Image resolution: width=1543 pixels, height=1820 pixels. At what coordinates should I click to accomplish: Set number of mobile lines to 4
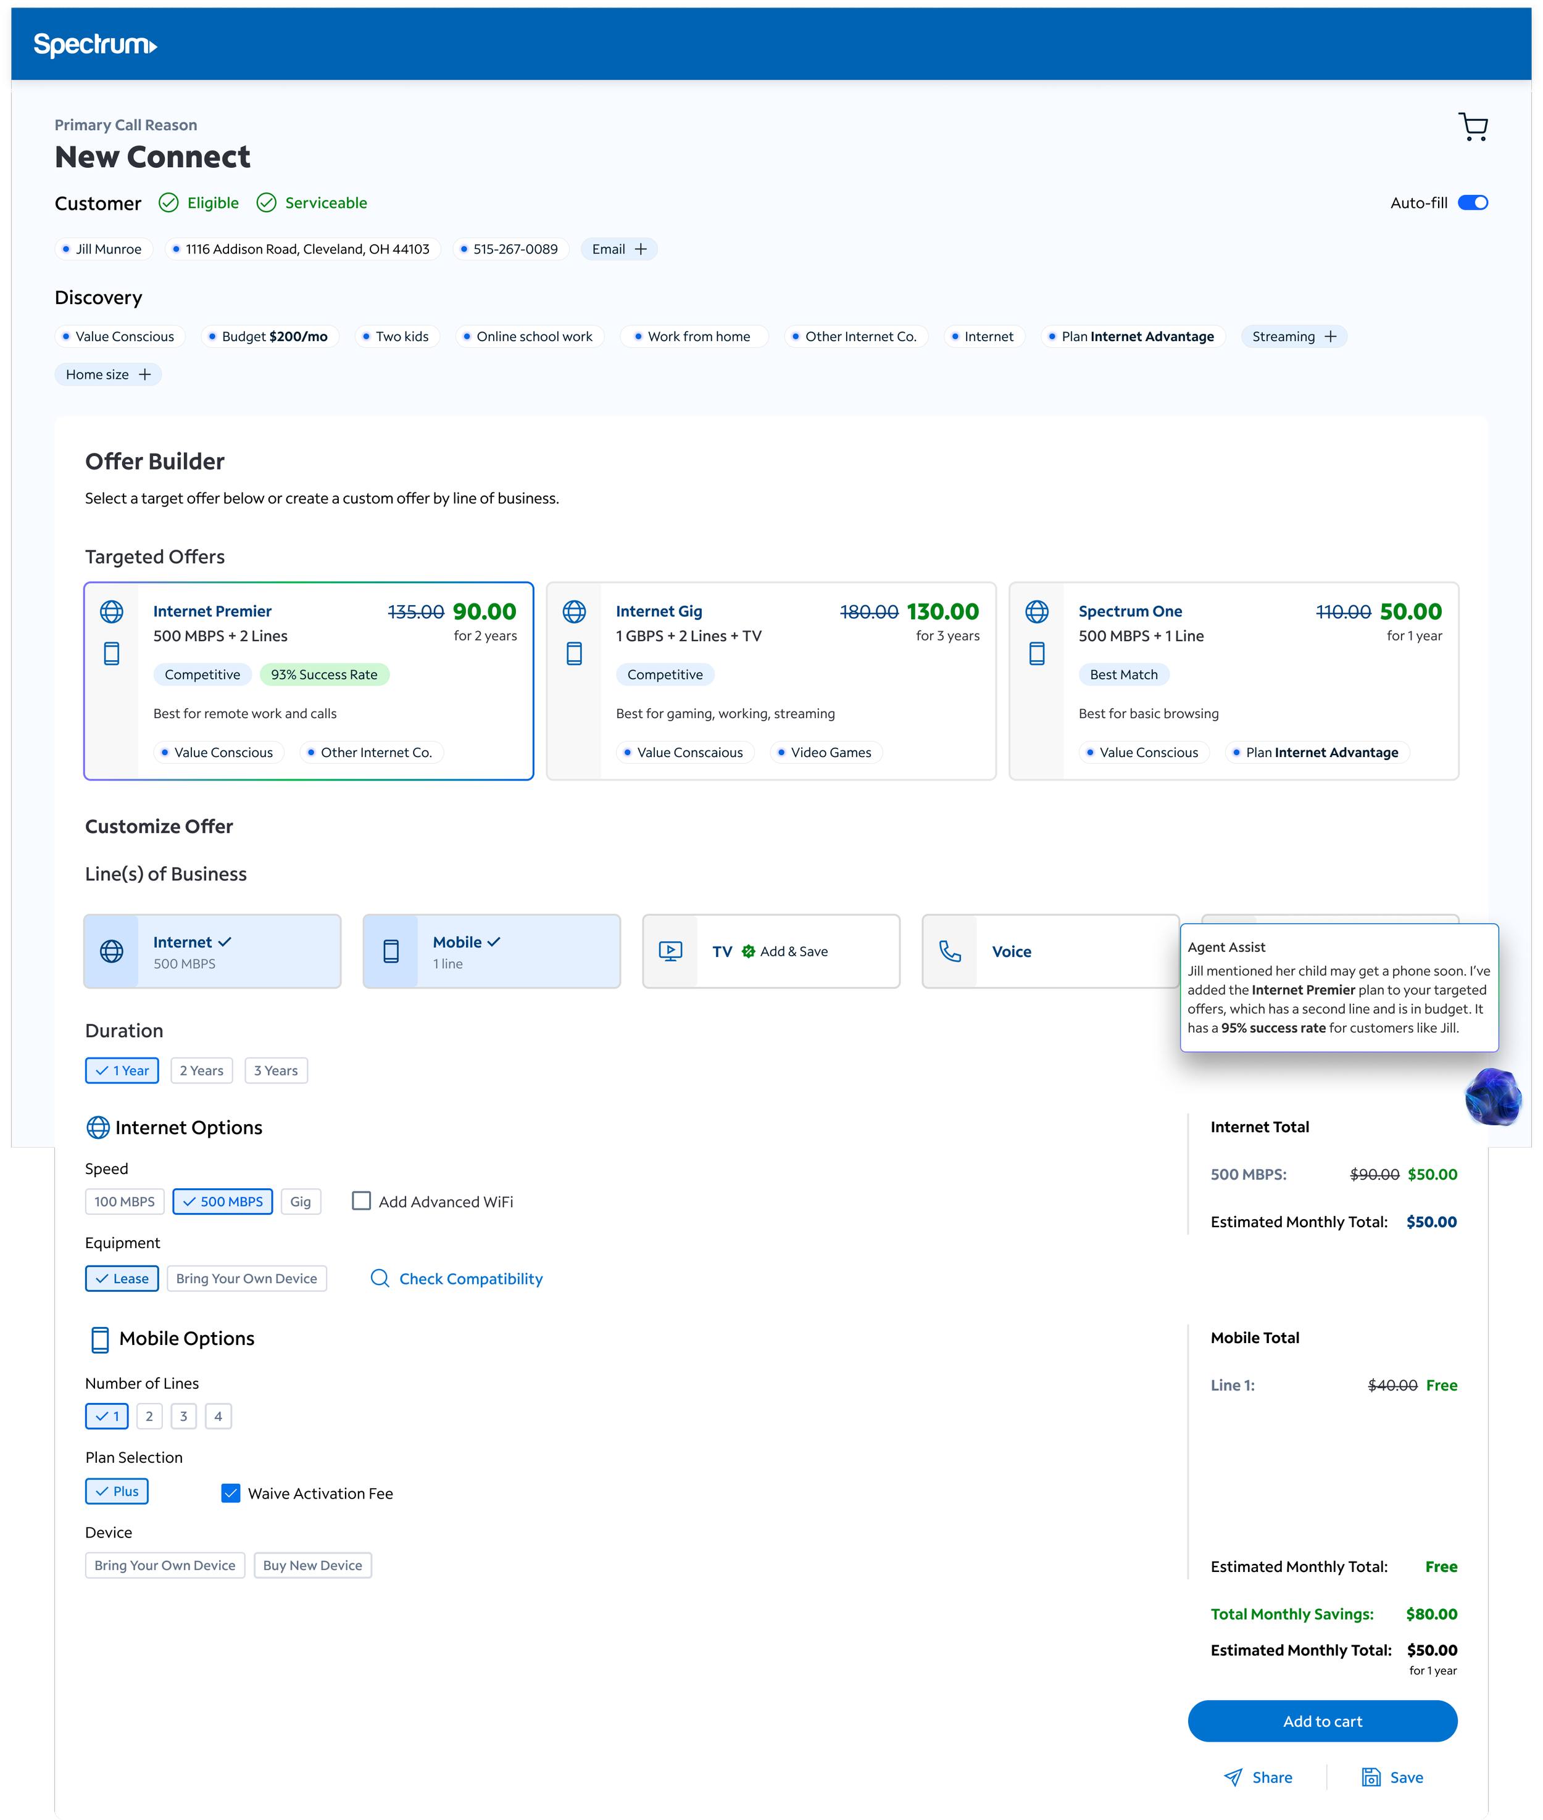218,1416
